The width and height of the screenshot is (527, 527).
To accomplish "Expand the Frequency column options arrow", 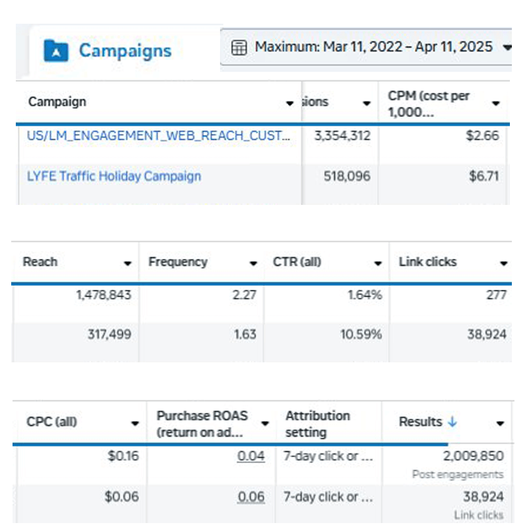I will pyautogui.click(x=253, y=263).
